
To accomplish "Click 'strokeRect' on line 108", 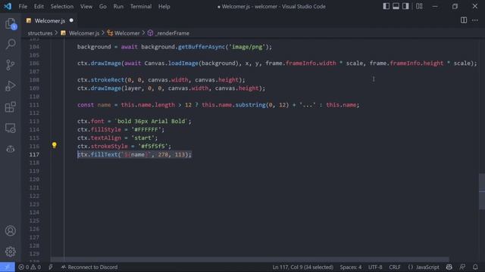I will tap(108, 80).
